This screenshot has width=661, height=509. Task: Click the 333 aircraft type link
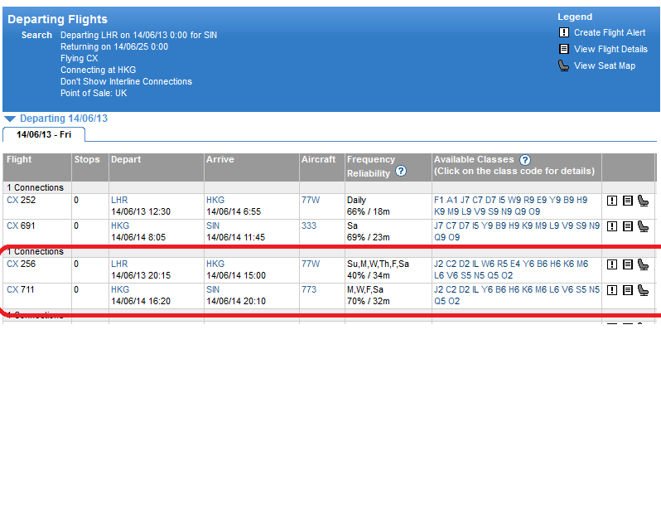[x=308, y=225]
